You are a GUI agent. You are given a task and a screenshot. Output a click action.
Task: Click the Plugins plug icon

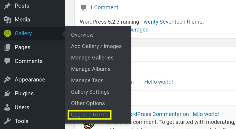pos(7,93)
